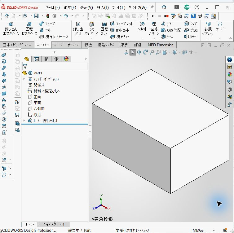The height and width of the screenshot is (233, 234).
Task: Open the 編集(E) menu
Action: click(70, 7)
